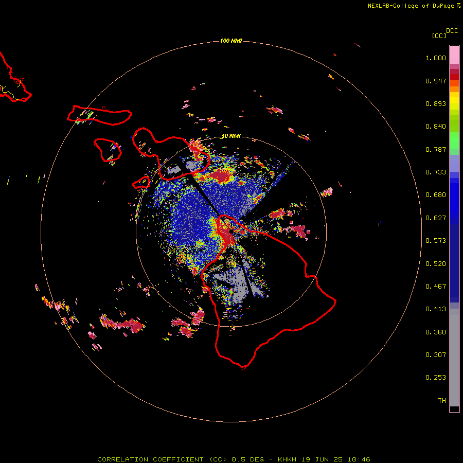
Task: Click the 0.947 scale label
Action: coord(436,81)
